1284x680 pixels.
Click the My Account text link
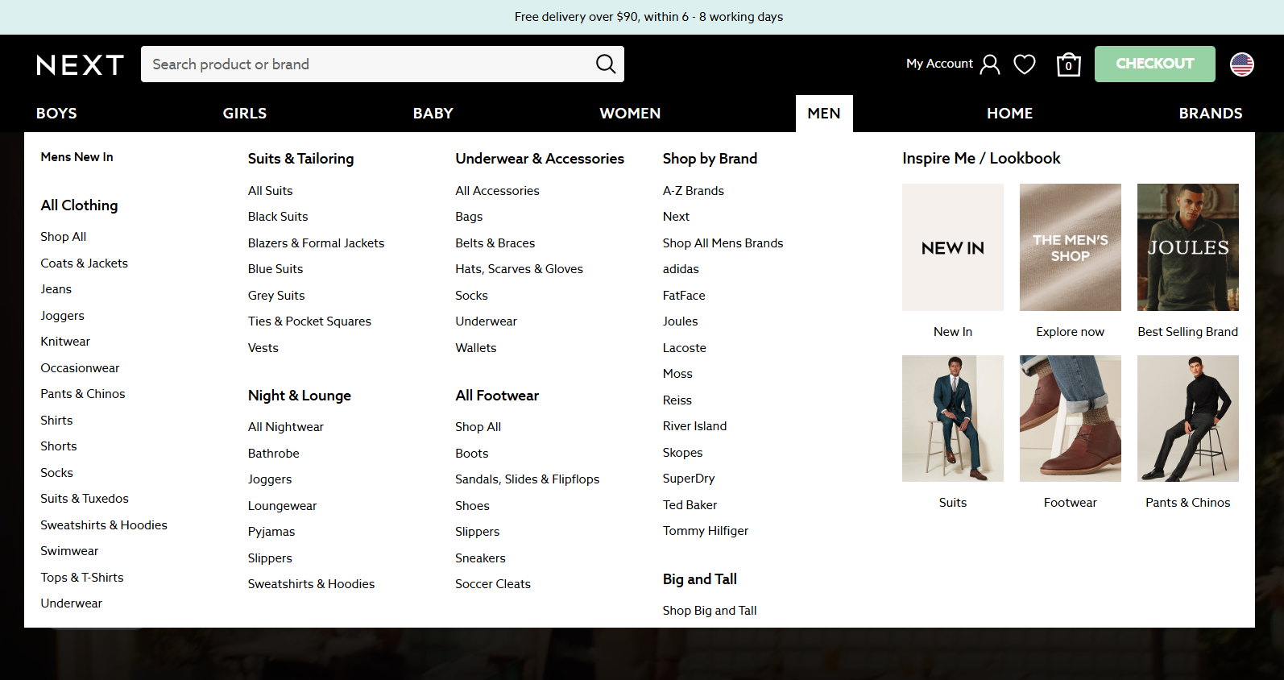(939, 64)
